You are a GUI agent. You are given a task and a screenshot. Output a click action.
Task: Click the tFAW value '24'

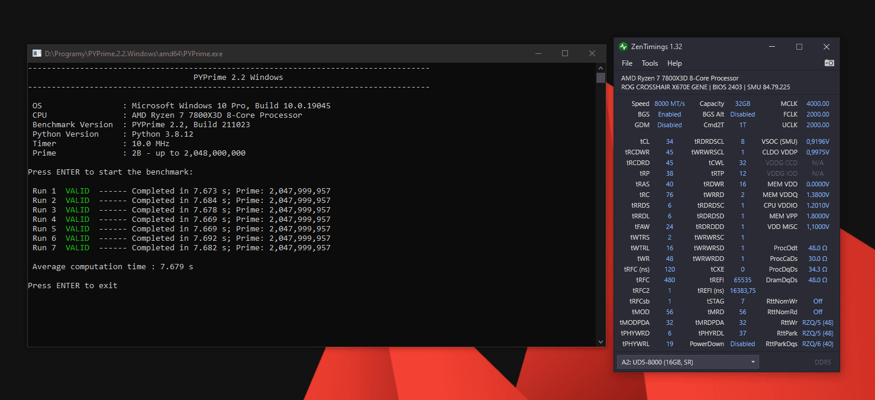(670, 227)
